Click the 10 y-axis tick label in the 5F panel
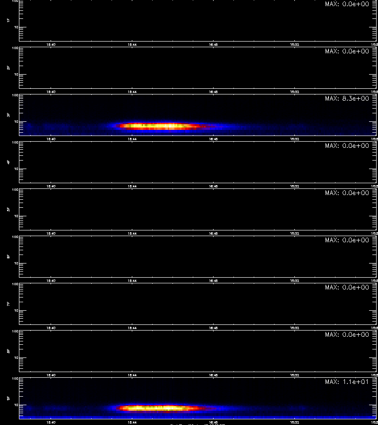This screenshot has height=425, width=378. point(17,216)
